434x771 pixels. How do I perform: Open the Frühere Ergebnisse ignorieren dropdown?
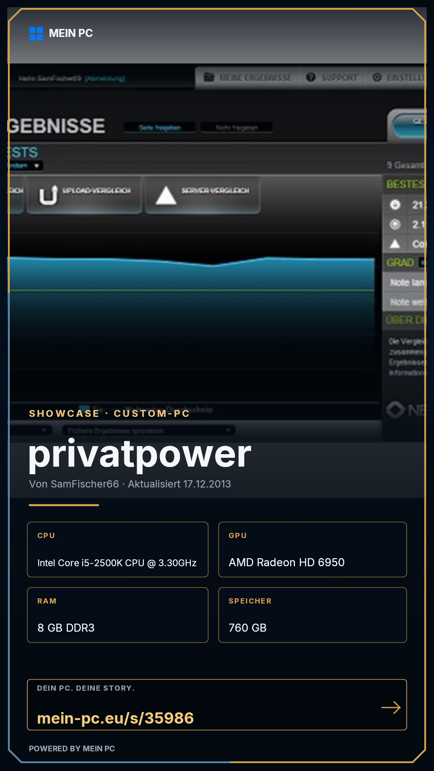148,430
